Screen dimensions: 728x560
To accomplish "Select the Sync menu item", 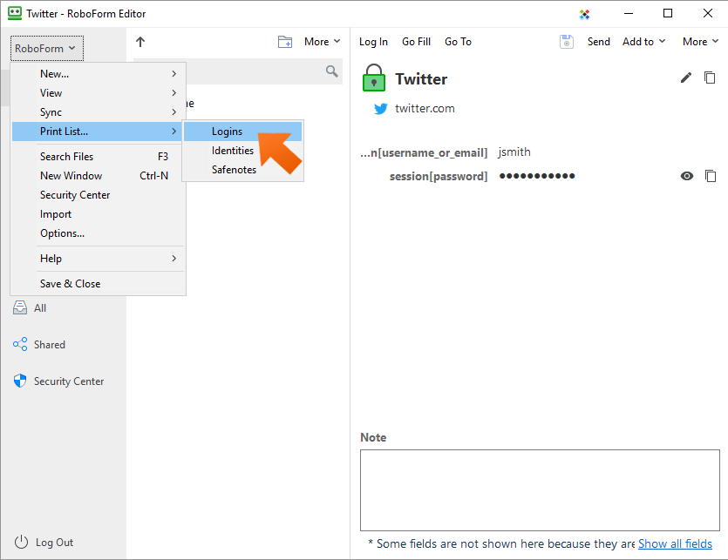I will pos(98,112).
